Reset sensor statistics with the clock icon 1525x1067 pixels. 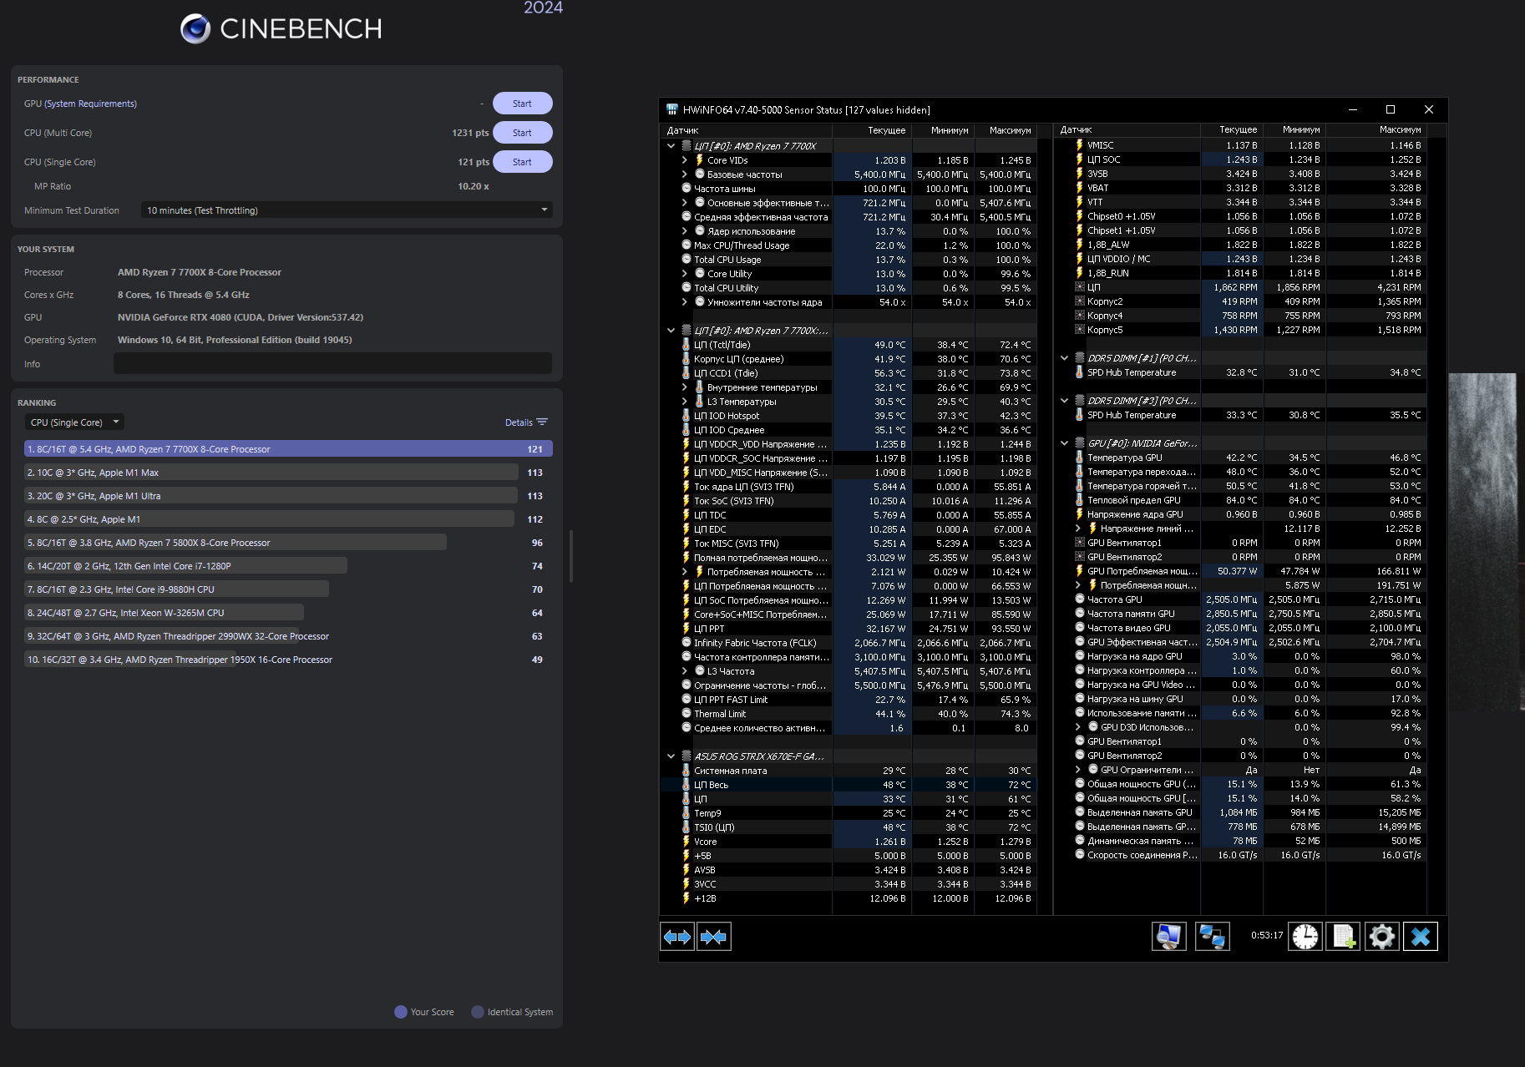1305,937
